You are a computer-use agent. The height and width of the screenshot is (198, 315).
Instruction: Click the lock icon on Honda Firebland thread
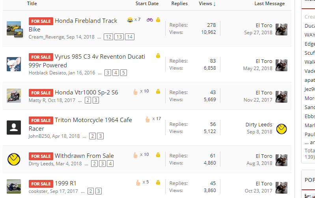click(158, 20)
